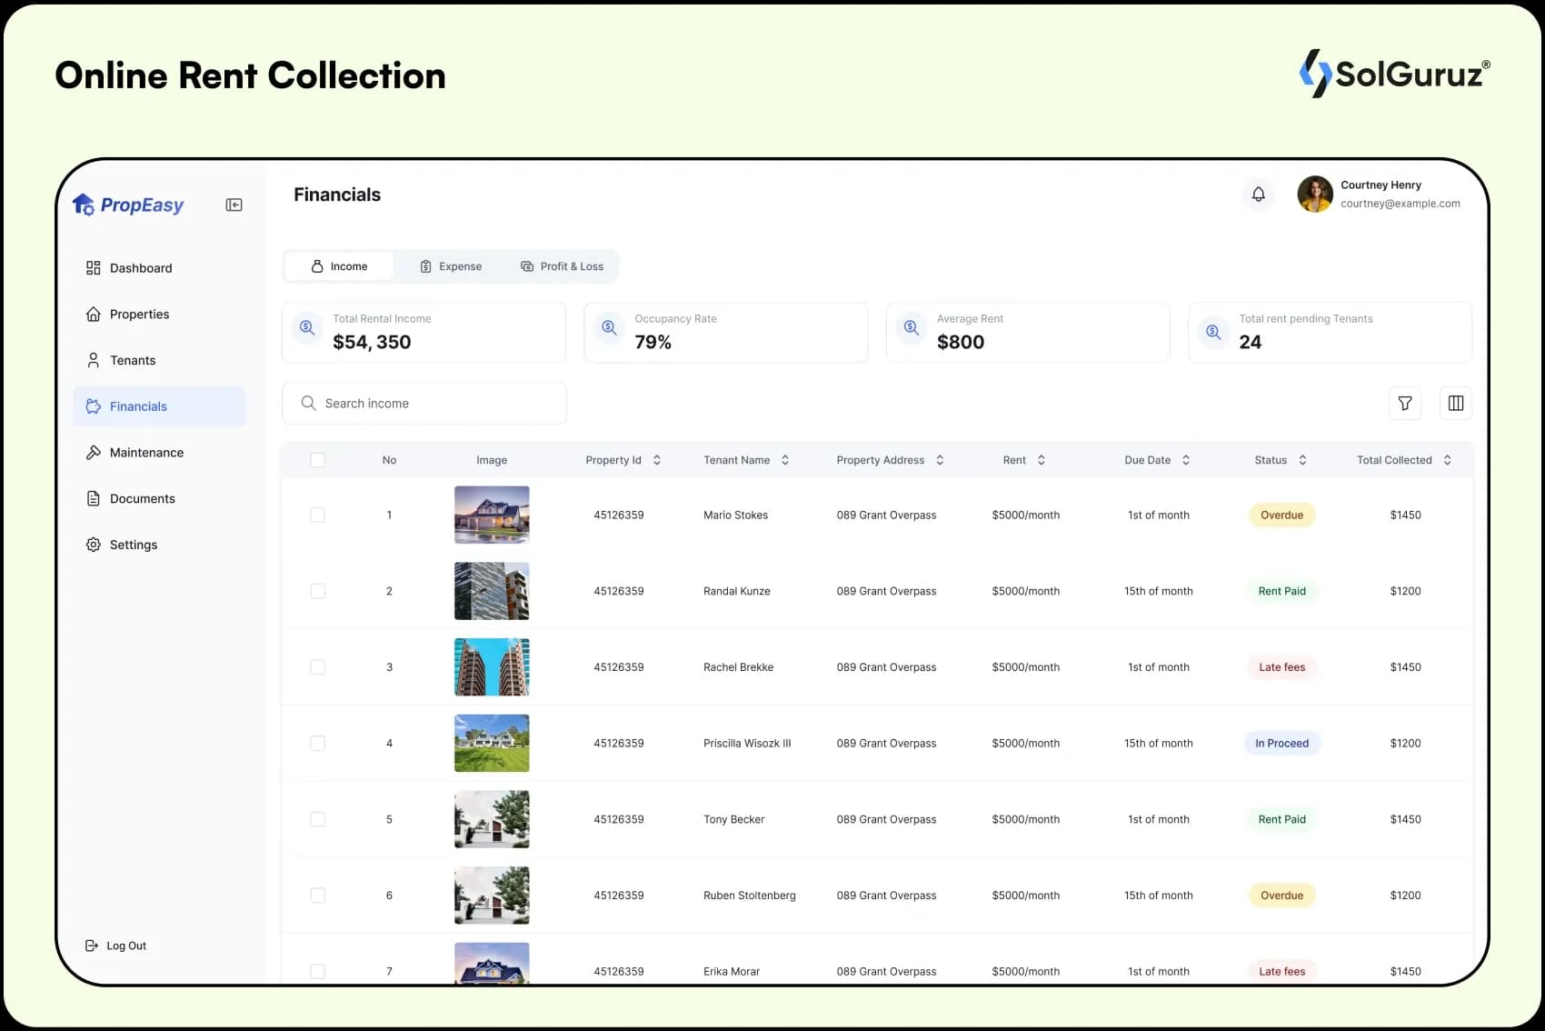Screen dimensions: 1545x1031
Task: Check the box for Mario Stokes row
Action: (x=317, y=515)
